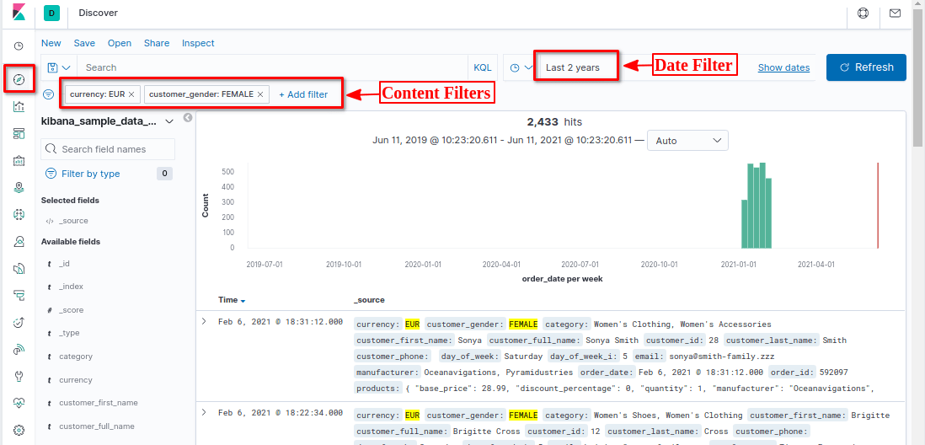The image size is (925, 445).
Task: Select the _type available field
Action: click(69, 333)
